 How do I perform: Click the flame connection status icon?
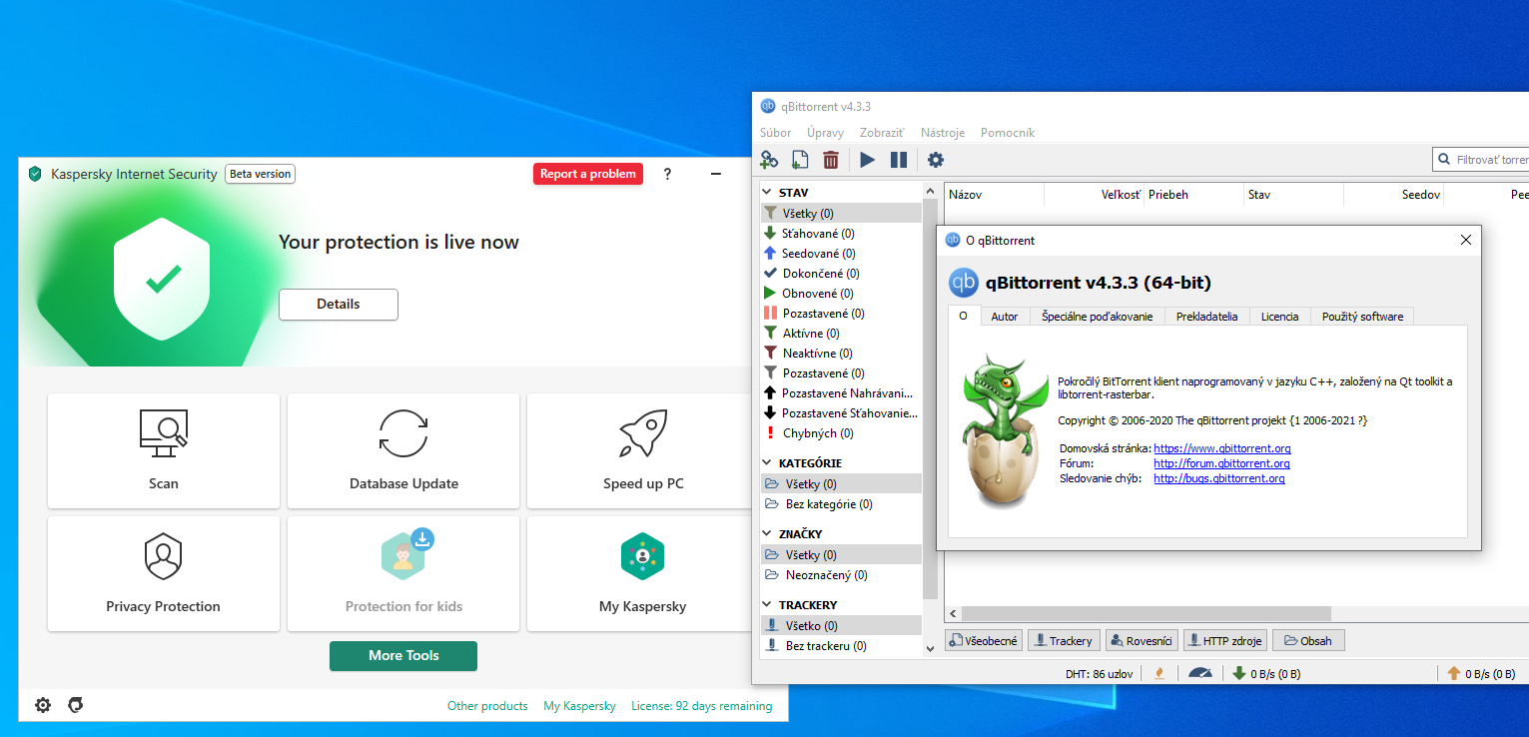coord(1159,673)
